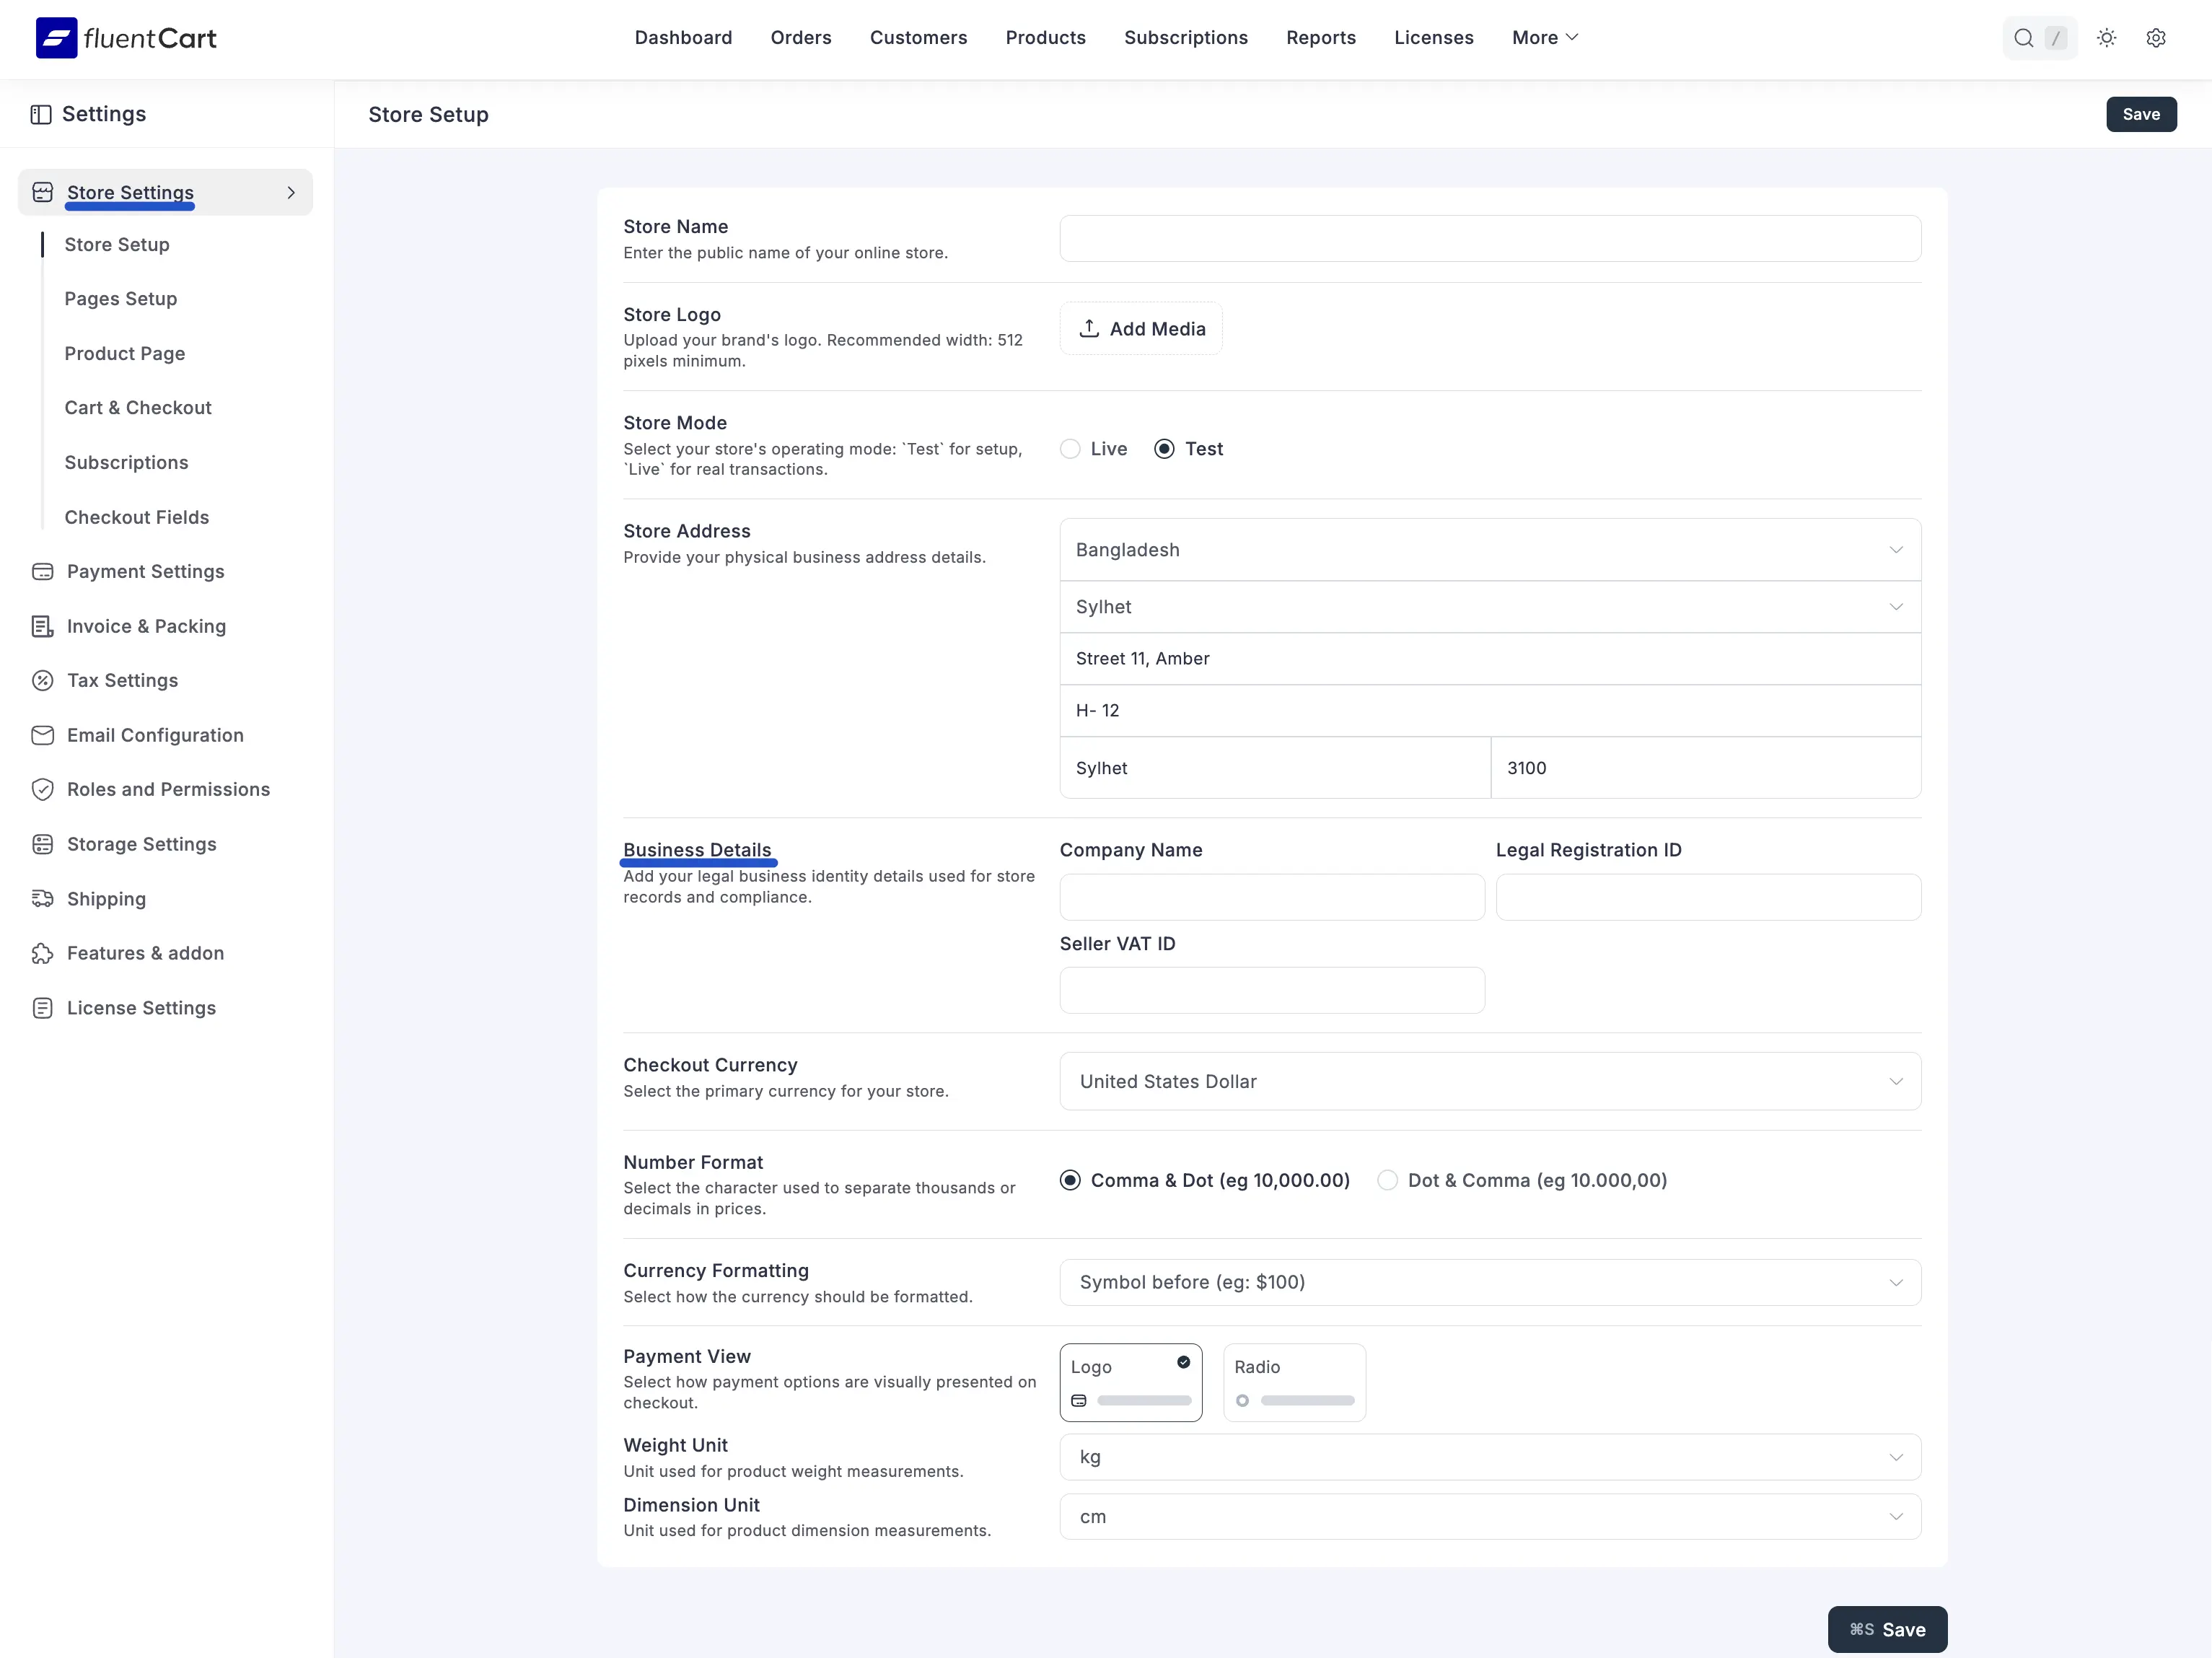Open the gear settings icon in header

[x=2156, y=38]
